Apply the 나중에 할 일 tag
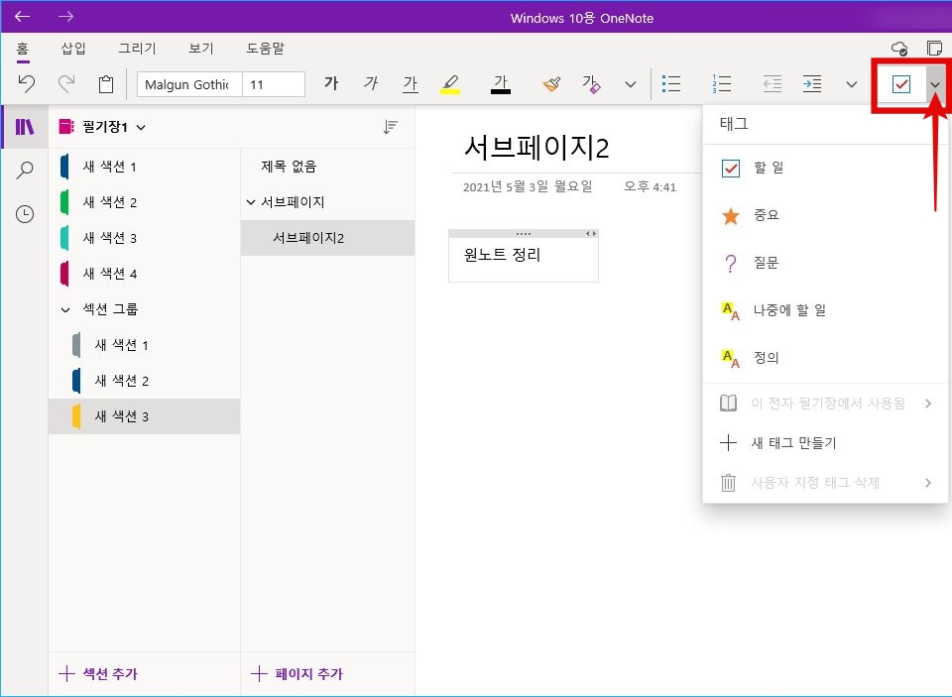The width and height of the screenshot is (952, 697). 826,310
